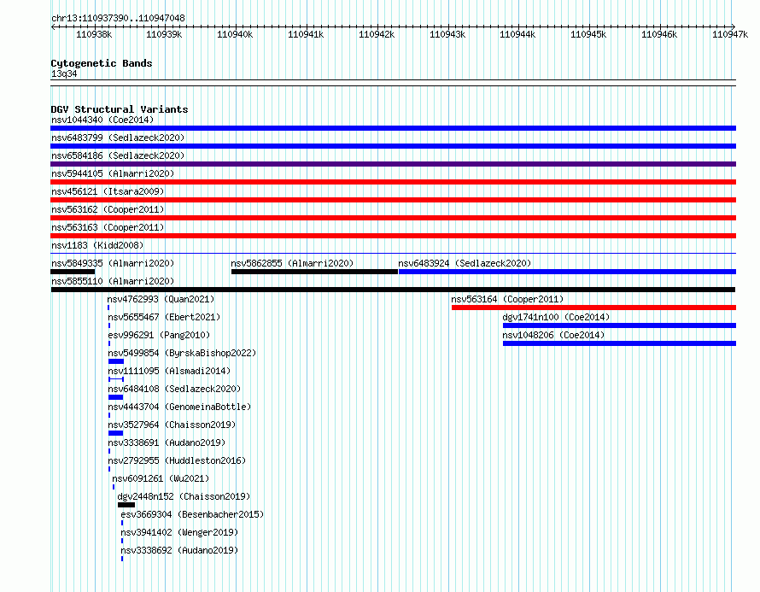Click the 110946k ruler tick label

[x=659, y=34]
